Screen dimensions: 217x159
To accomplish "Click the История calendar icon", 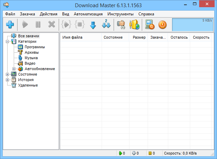I will pos(14,80).
